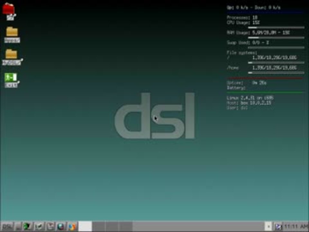Image resolution: width=309 pixels, height=232 pixels.
Task: Click the 'Up: 0 k/s - Down: 0 k/s' line
Action: [x=254, y=7]
